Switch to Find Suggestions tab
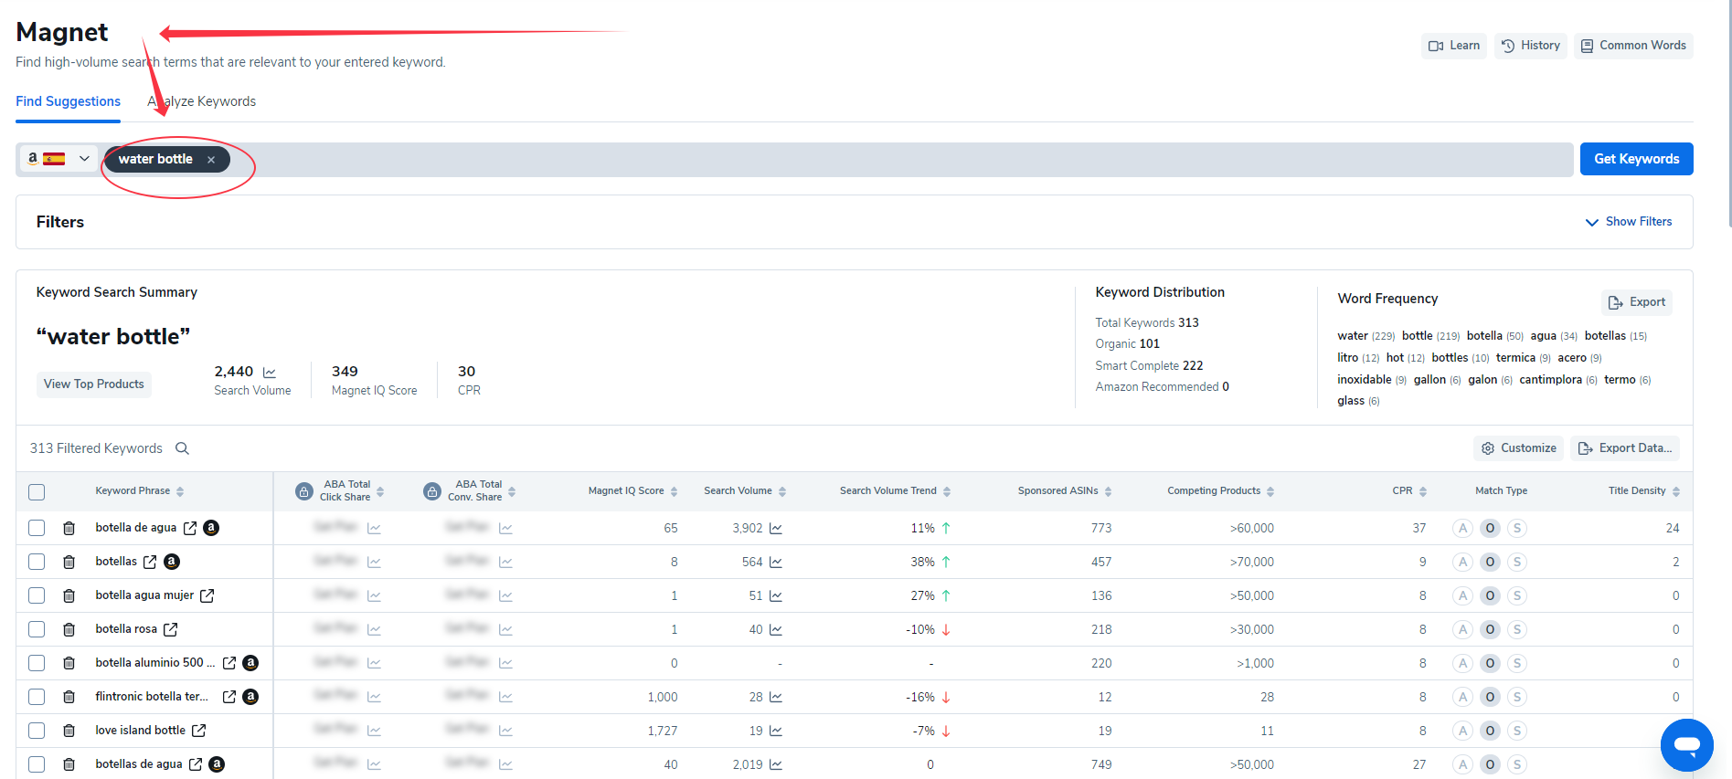The width and height of the screenshot is (1732, 779). pos(68,101)
